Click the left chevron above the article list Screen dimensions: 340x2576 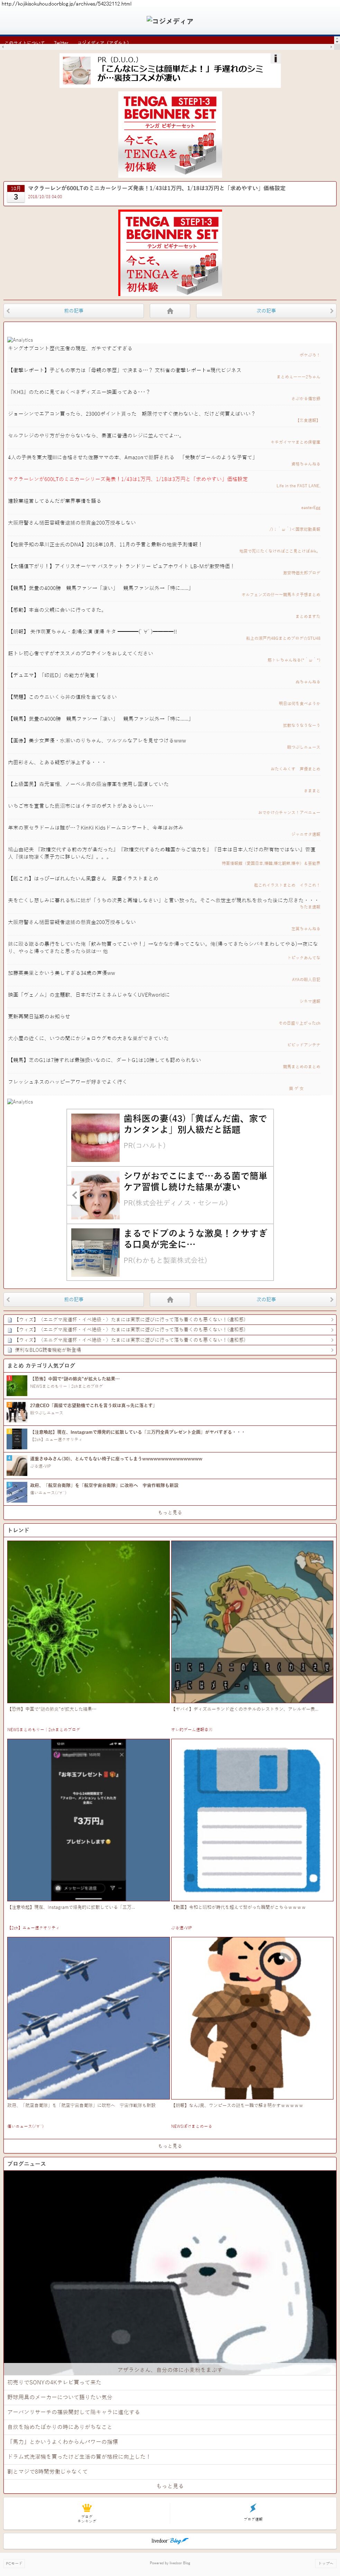click(8, 311)
